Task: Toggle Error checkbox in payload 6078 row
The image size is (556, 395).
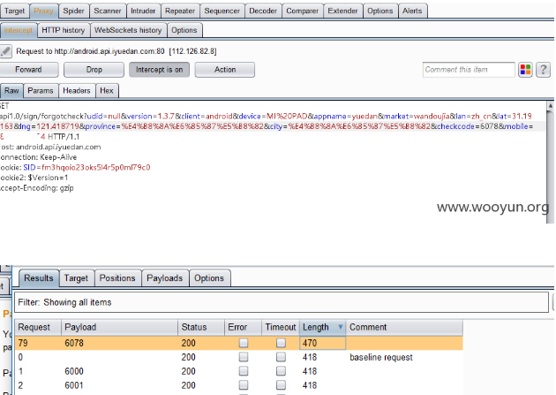Action: click(244, 343)
